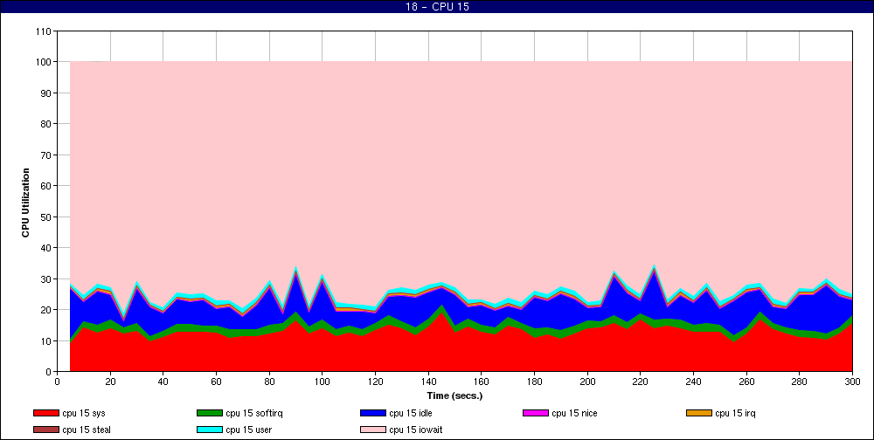
Task: Click the blue cpu 15 idle legend swatch
Action: [373, 413]
